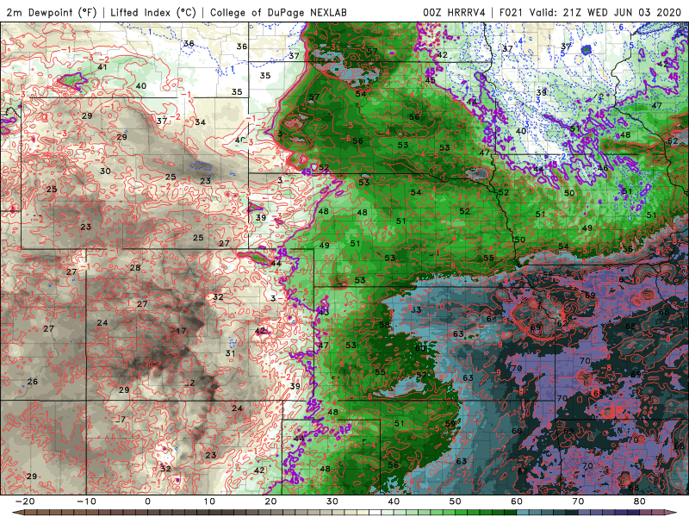The width and height of the screenshot is (689, 517).
Task: Click the '20' colorbar tick label
Action: [270, 501]
